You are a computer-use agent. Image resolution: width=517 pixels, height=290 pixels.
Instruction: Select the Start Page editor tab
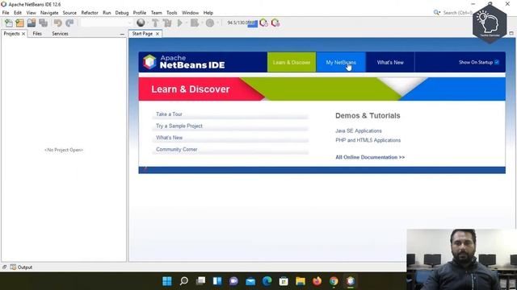(x=142, y=34)
